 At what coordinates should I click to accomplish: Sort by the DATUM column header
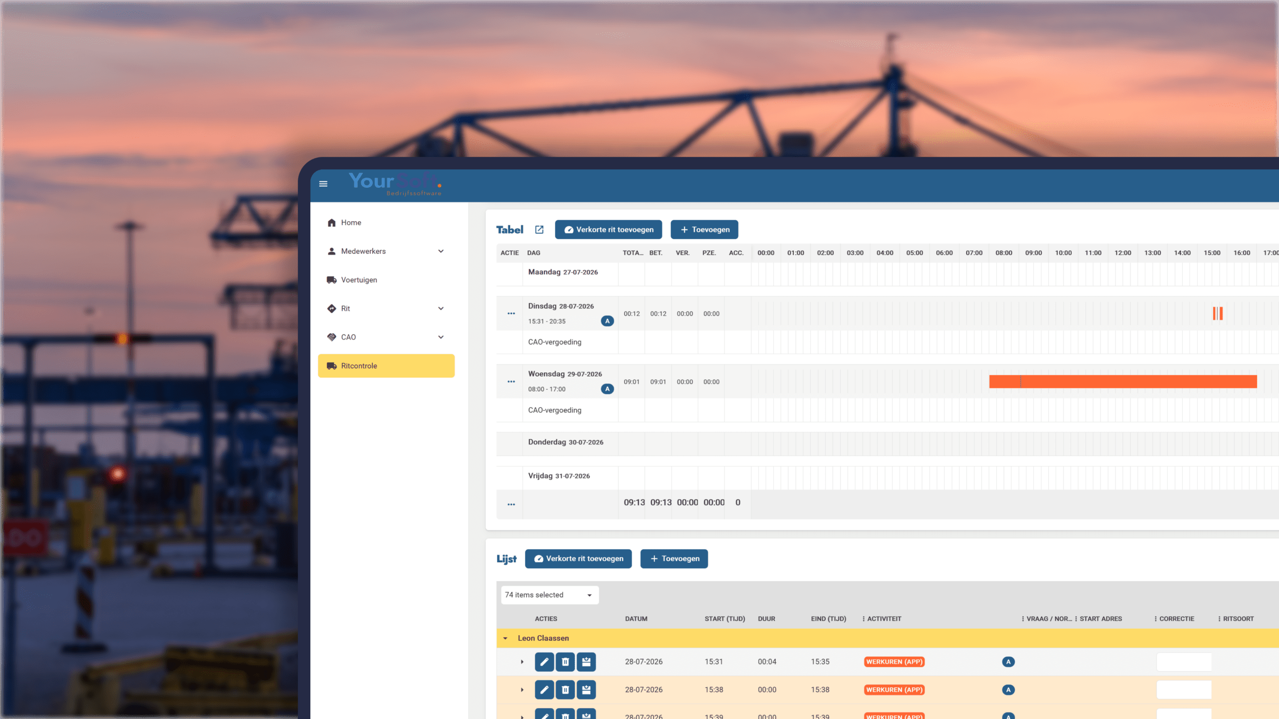tap(636, 619)
